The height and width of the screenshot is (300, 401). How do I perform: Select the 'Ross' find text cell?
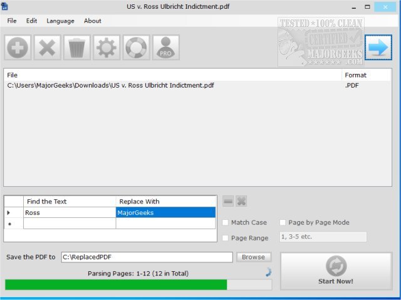point(70,212)
